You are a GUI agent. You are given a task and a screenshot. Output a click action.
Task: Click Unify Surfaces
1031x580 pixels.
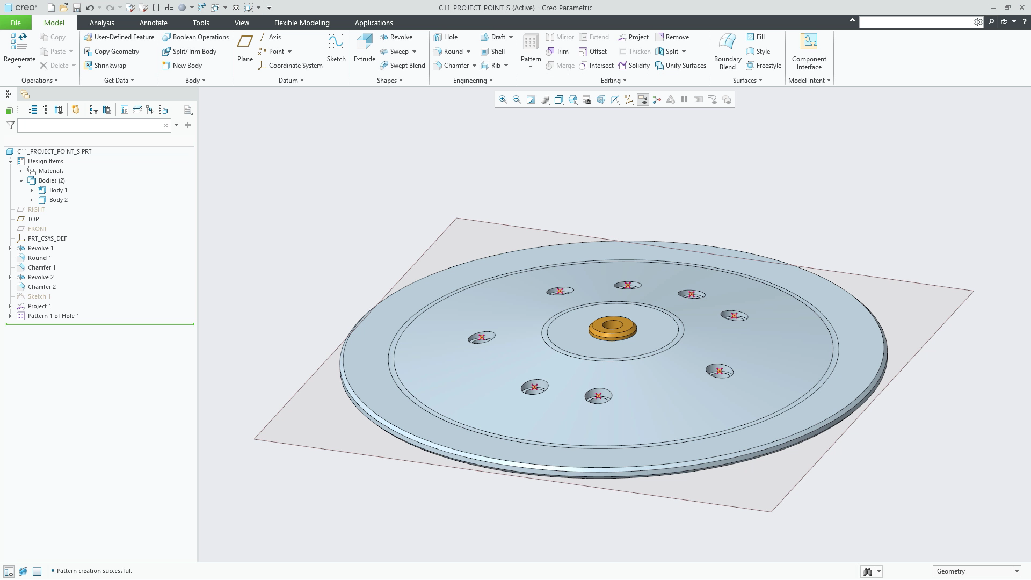coord(680,66)
